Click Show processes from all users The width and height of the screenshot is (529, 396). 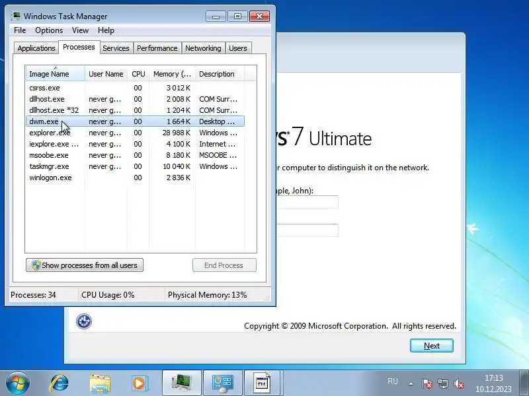[85, 265]
